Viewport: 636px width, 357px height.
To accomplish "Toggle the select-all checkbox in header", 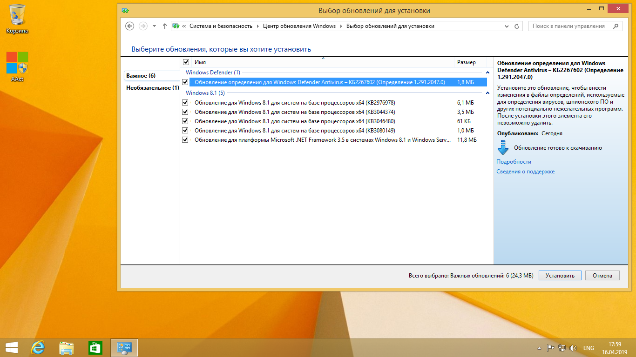I will 186,62.
